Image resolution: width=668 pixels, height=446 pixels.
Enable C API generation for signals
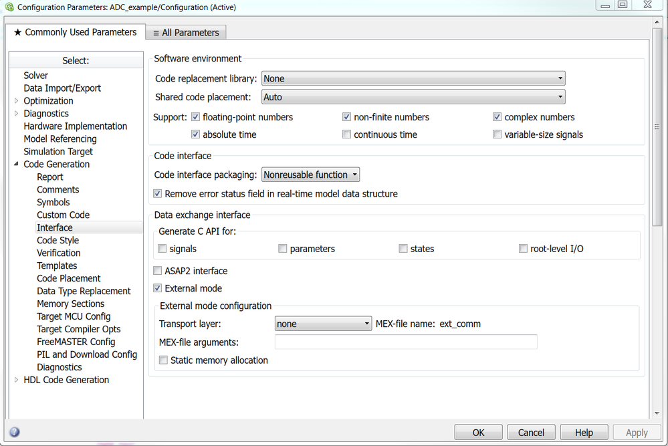162,249
